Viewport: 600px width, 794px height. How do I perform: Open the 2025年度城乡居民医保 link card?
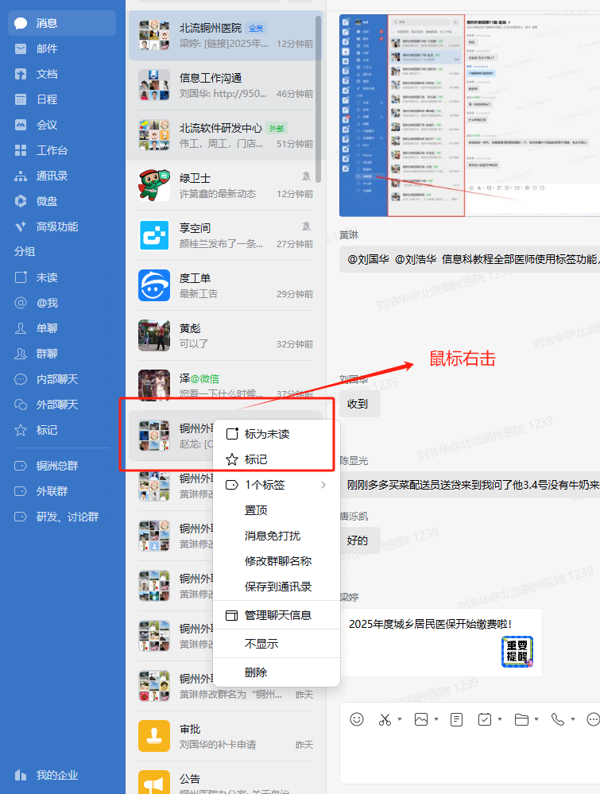441,643
